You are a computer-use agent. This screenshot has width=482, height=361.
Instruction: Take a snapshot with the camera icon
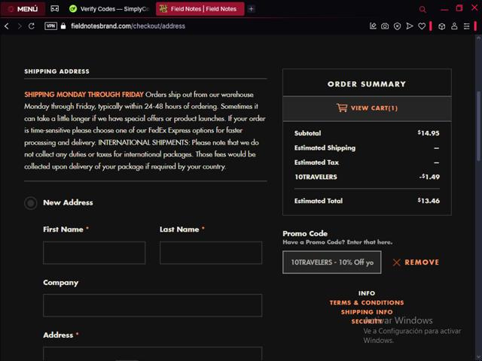pos(385,26)
